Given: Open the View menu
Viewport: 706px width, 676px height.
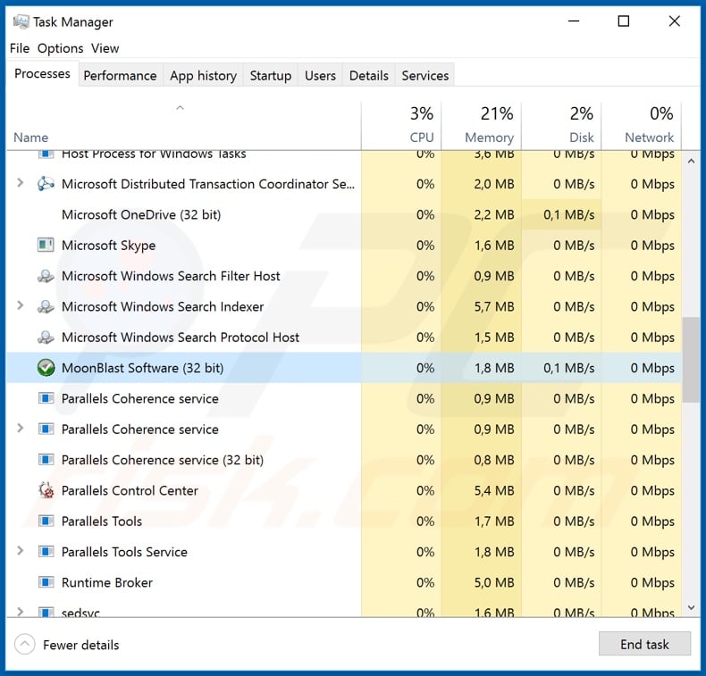Looking at the screenshot, I should coord(105,48).
